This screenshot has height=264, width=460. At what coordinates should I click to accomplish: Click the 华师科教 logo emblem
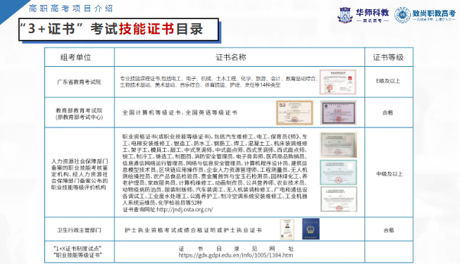pyautogui.click(x=345, y=15)
